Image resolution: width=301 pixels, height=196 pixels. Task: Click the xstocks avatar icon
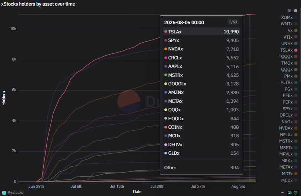pyautogui.click(x=4, y=193)
